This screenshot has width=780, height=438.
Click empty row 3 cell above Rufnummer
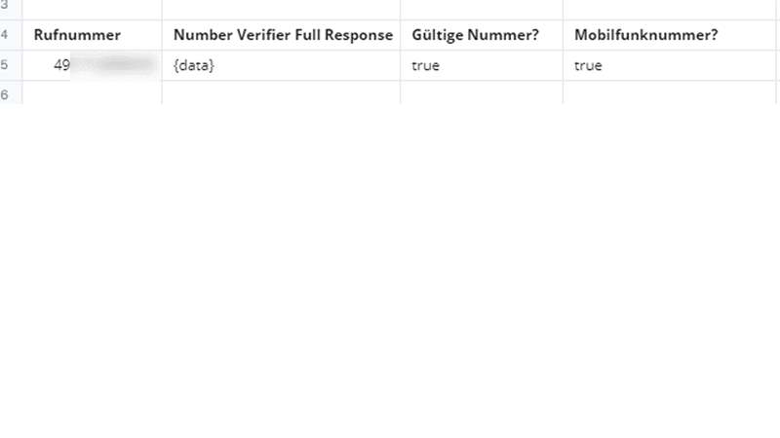[92, 8]
